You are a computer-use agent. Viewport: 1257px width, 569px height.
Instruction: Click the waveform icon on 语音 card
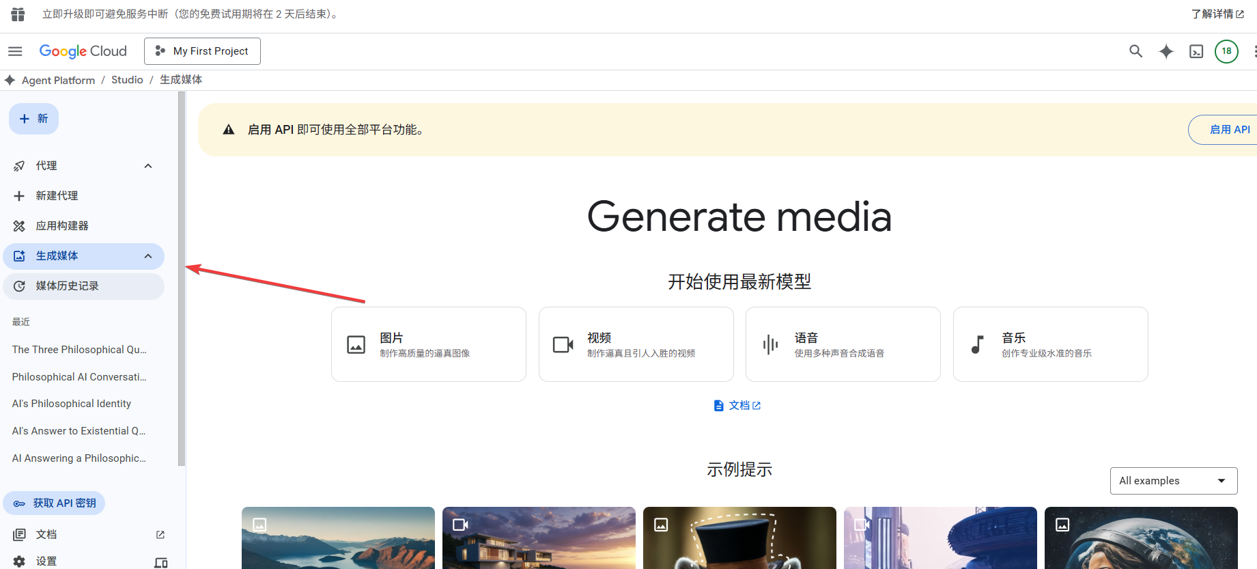pyautogui.click(x=771, y=345)
